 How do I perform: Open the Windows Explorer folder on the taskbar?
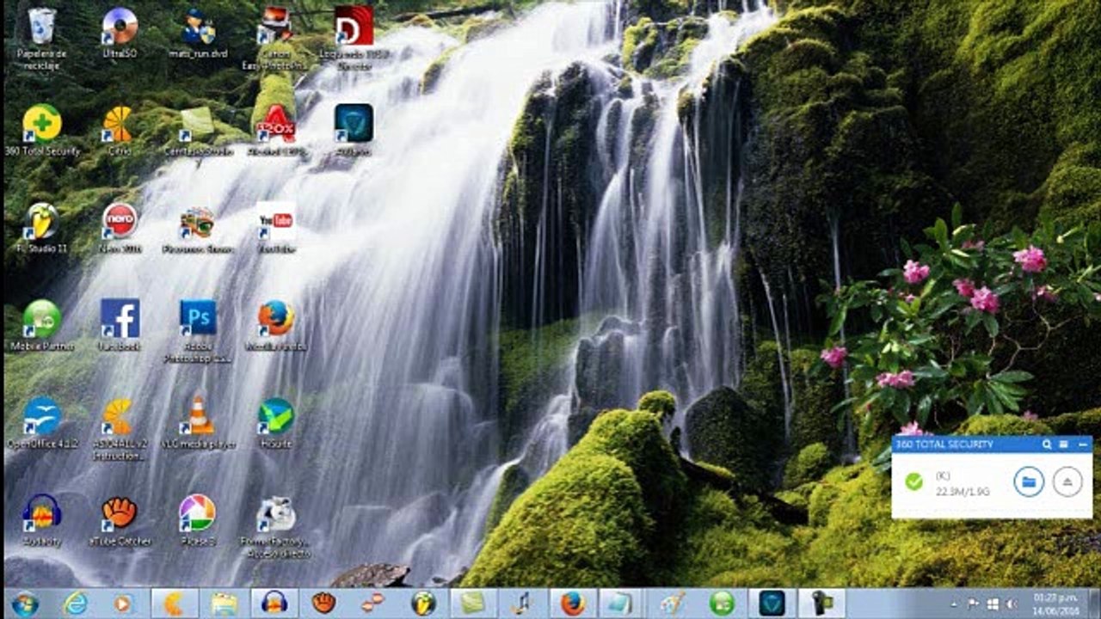click(224, 604)
